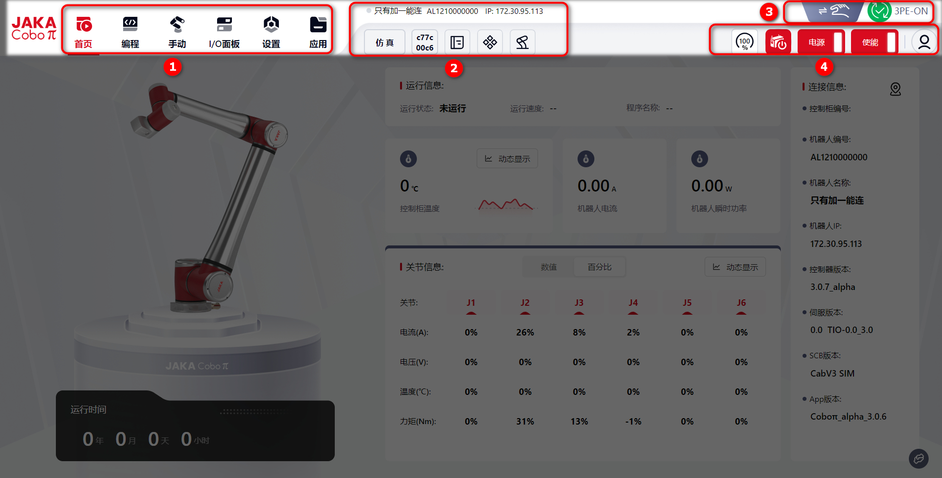The image size is (942, 478).
Task: Click the 仿真 (Simulation) button
Action: tap(384, 43)
